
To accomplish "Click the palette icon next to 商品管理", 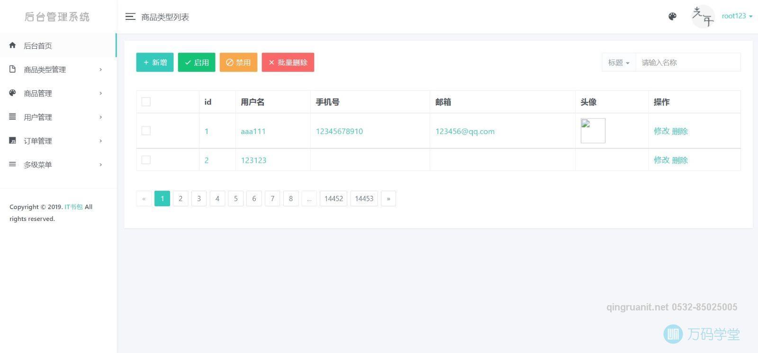I will click(13, 93).
